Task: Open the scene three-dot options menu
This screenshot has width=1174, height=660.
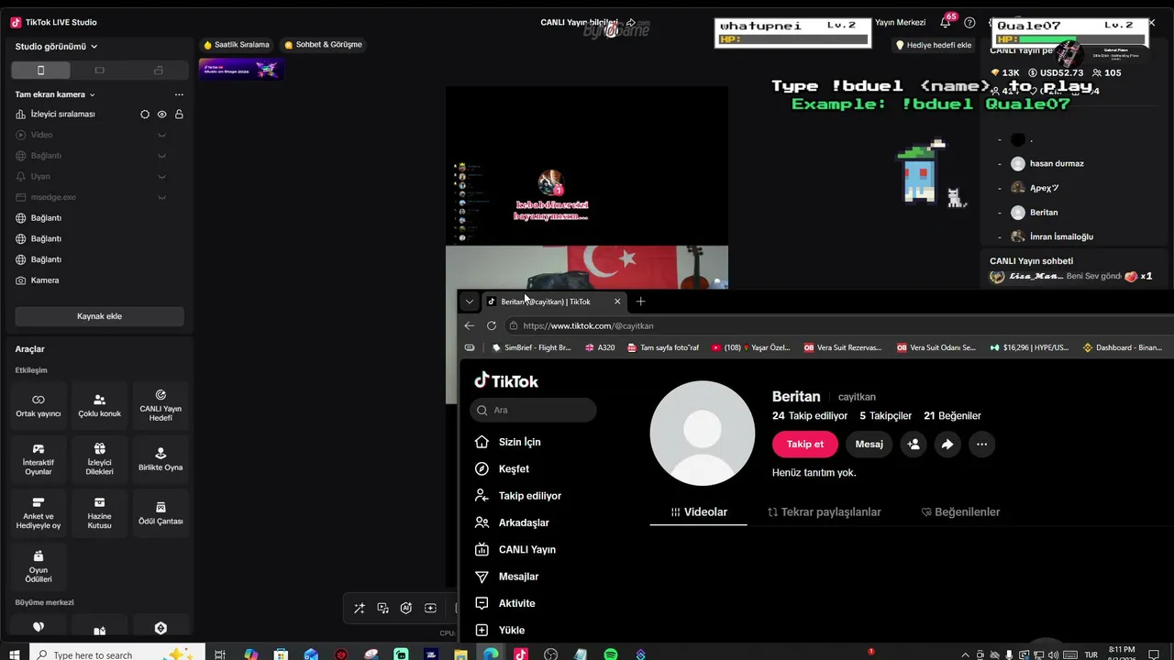Action: pyautogui.click(x=179, y=94)
